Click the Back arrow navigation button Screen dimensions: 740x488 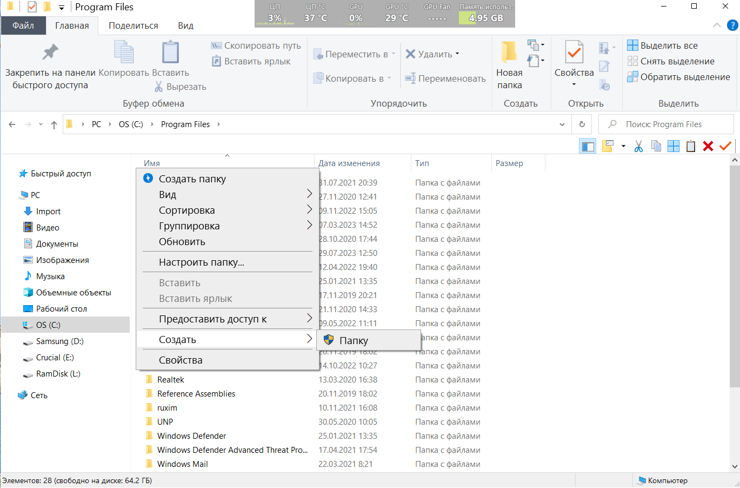point(12,124)
